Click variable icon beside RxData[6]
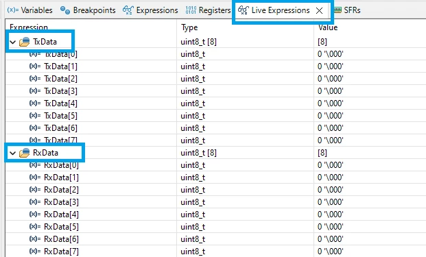Image resolution: width=426 pixels, height=257 pixels. (x=35, y=238)
